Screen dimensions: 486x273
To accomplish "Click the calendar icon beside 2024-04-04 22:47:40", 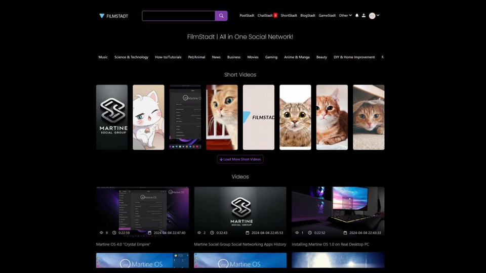I will (150, 233).
